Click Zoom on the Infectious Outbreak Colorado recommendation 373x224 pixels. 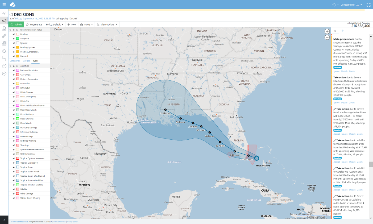(352, 103)
